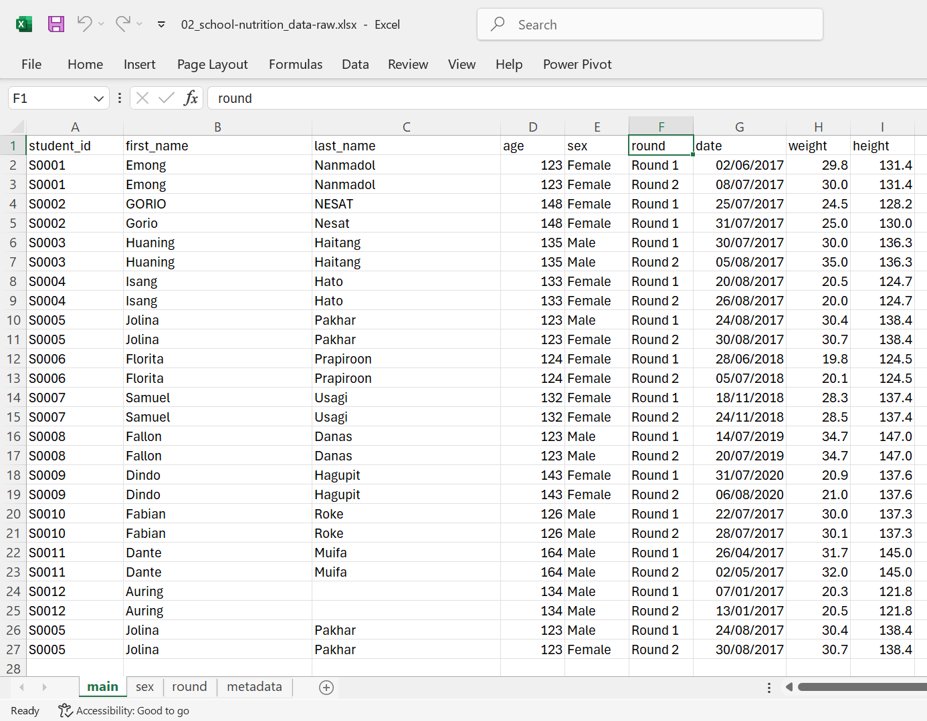Select column A header
This screenshot has width=927, height=721.
[x=75, y=126]
